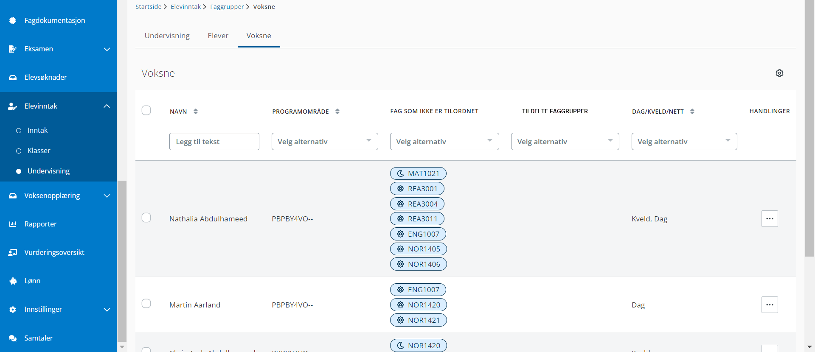Click the NOR1406 subject tag
The height and width of the screenshot is (352, 815).
tap(419, 264)
